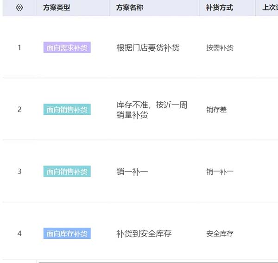This screenshot has width=278, height=263.
Task: Click the 方案名称 column header
Action: click(x=130, y=8)
